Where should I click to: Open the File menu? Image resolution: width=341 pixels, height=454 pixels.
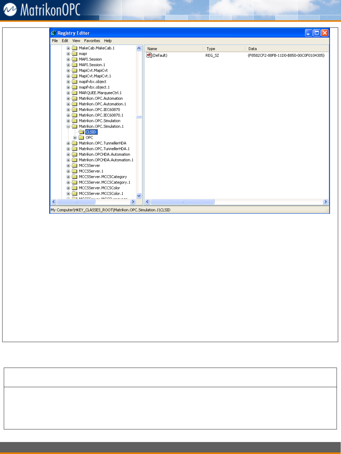click(55, 41)
